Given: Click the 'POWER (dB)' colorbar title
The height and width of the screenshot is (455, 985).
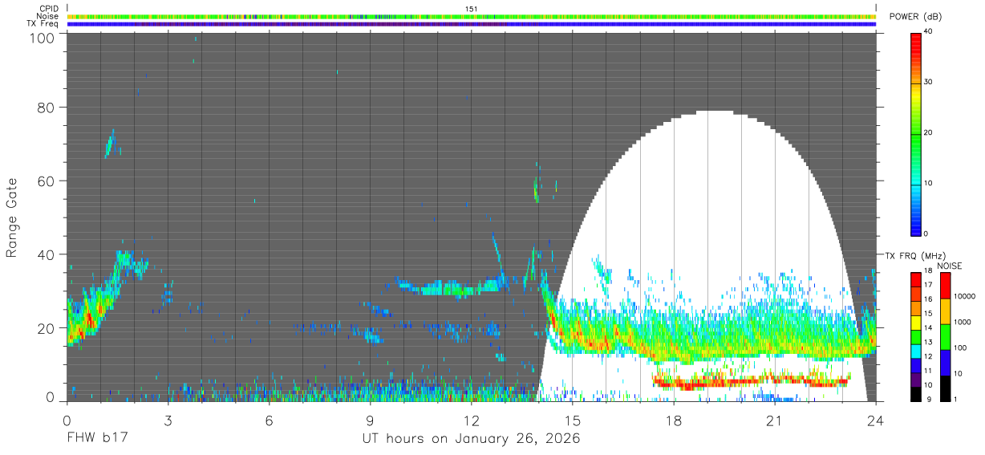Looking at the screenshot, I should 916,17.
